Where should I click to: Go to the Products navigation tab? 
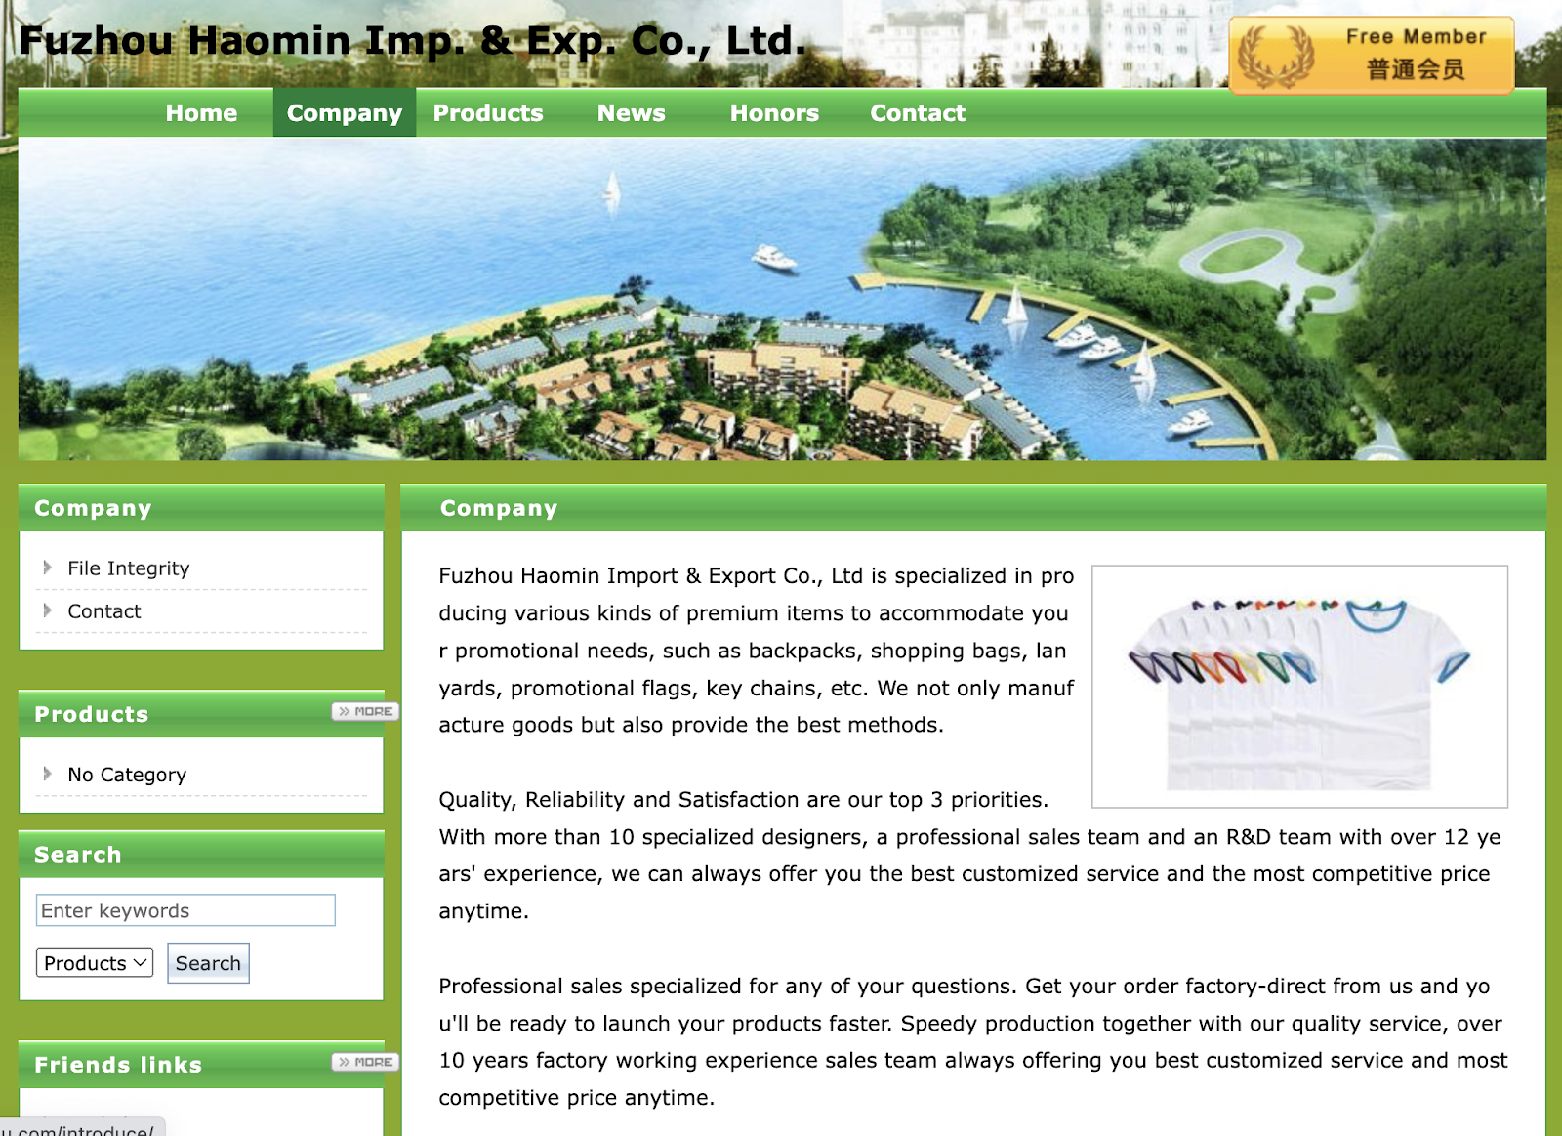(x=488, y=113)
